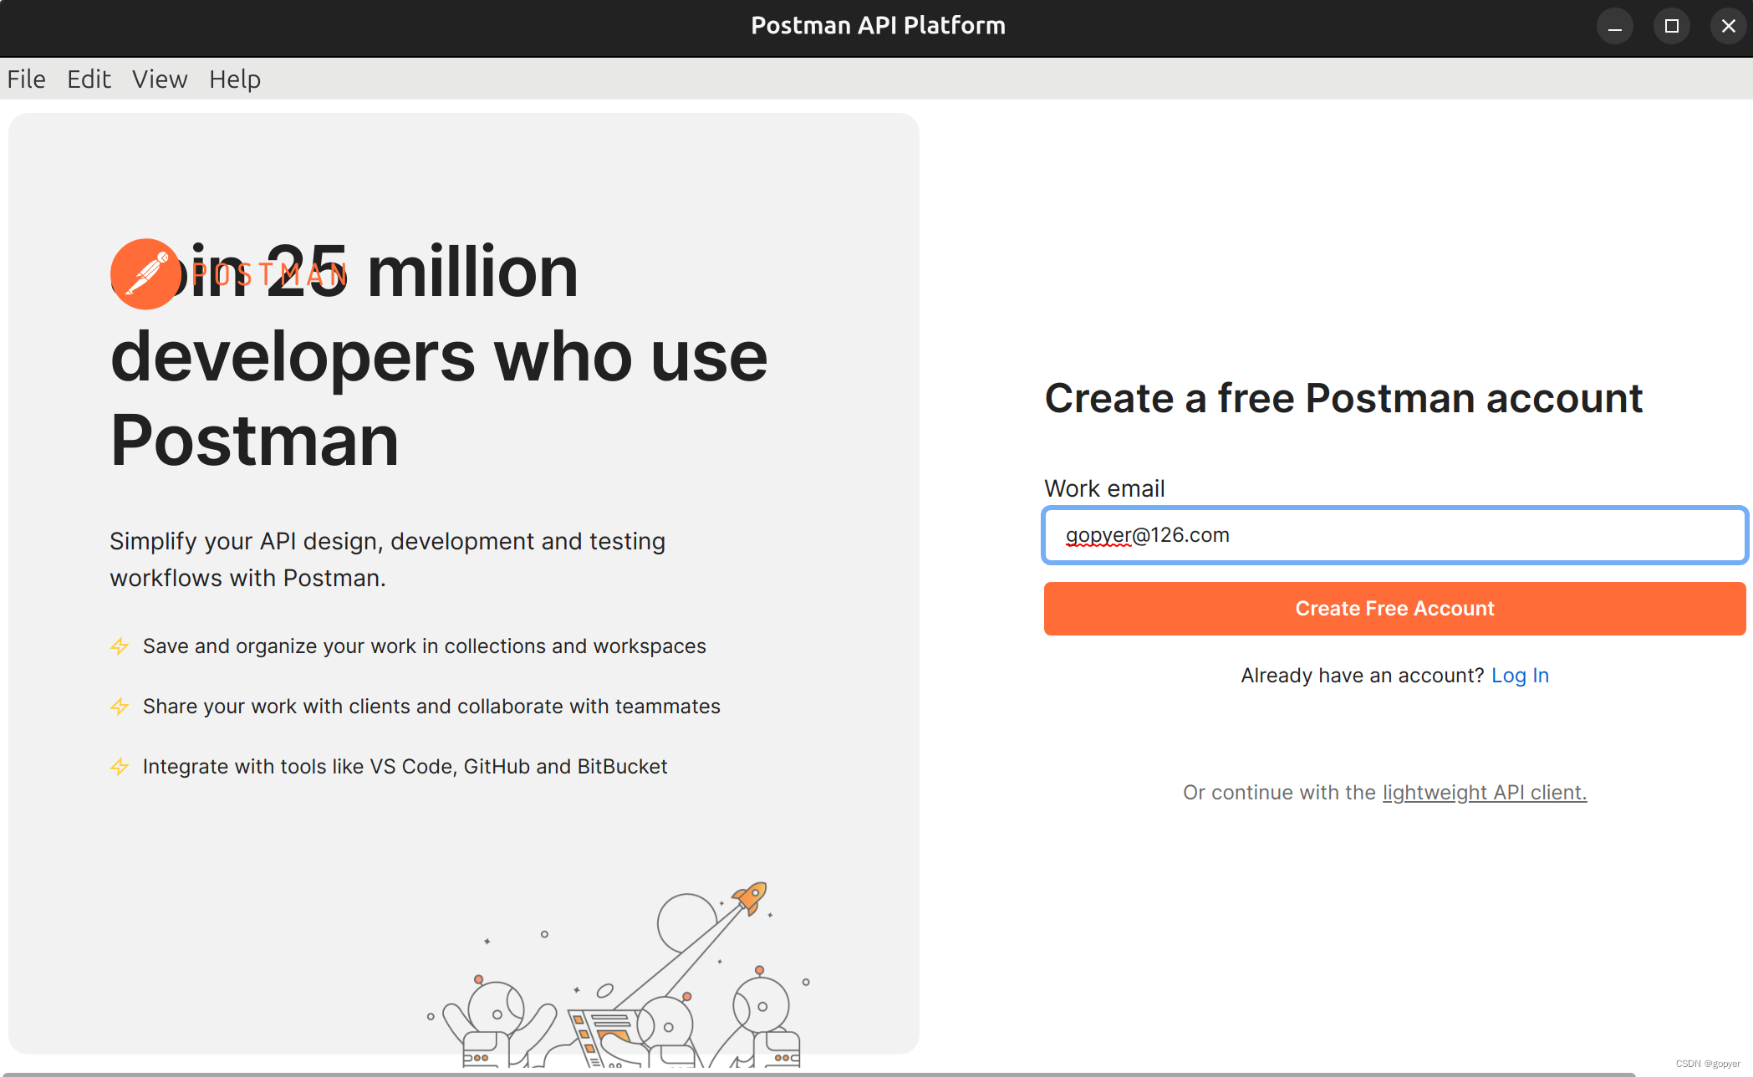Click the orange Postman logo icon
Screen dimensions: 1753x1077
tap(145, 274)
